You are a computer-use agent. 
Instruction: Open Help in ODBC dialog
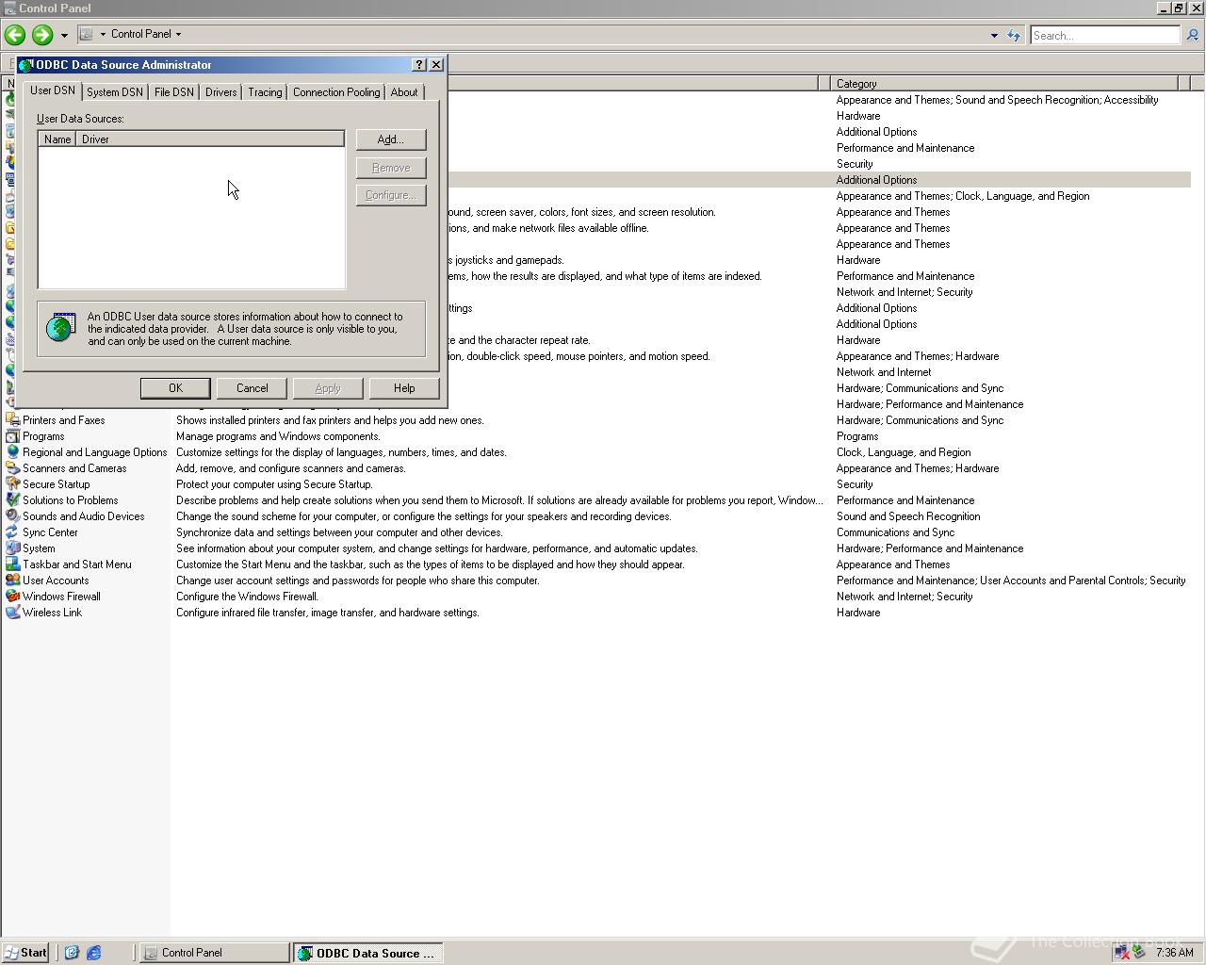[404, 388]
